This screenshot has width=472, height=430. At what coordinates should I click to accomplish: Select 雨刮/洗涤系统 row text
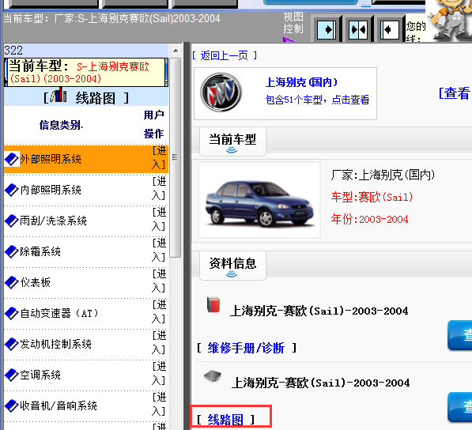tap(53, 221)
